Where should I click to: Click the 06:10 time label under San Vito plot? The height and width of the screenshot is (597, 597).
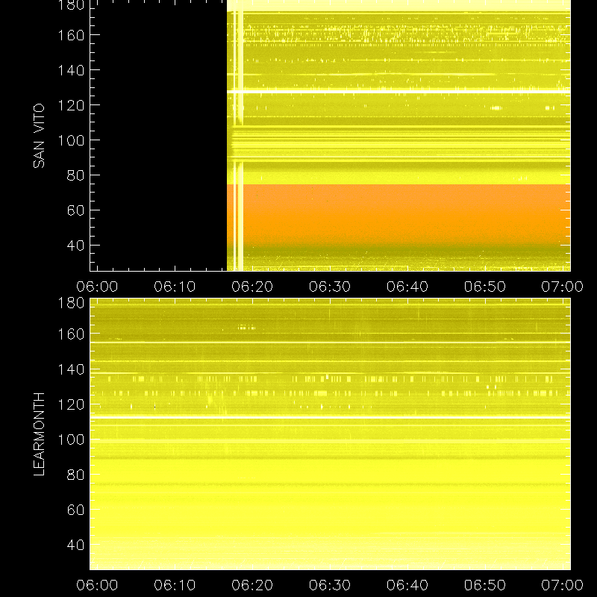pyautogui.click(x=175, y=287)
